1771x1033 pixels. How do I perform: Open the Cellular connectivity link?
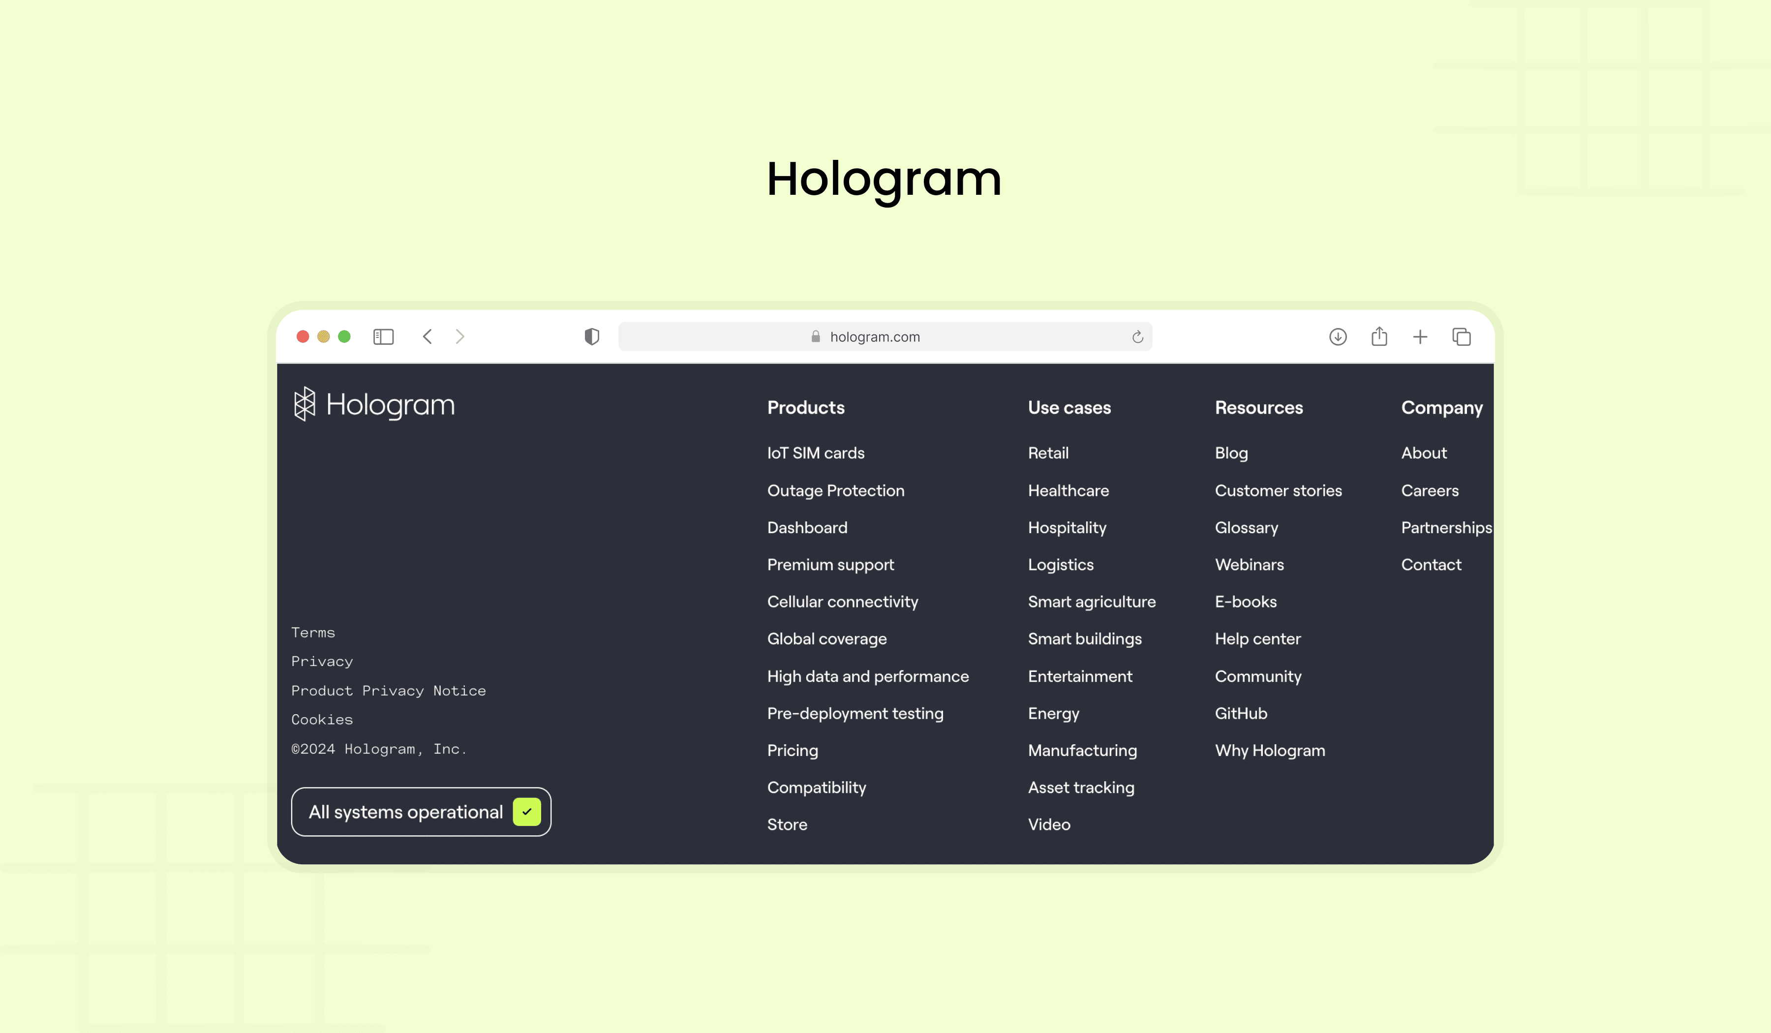843,602
